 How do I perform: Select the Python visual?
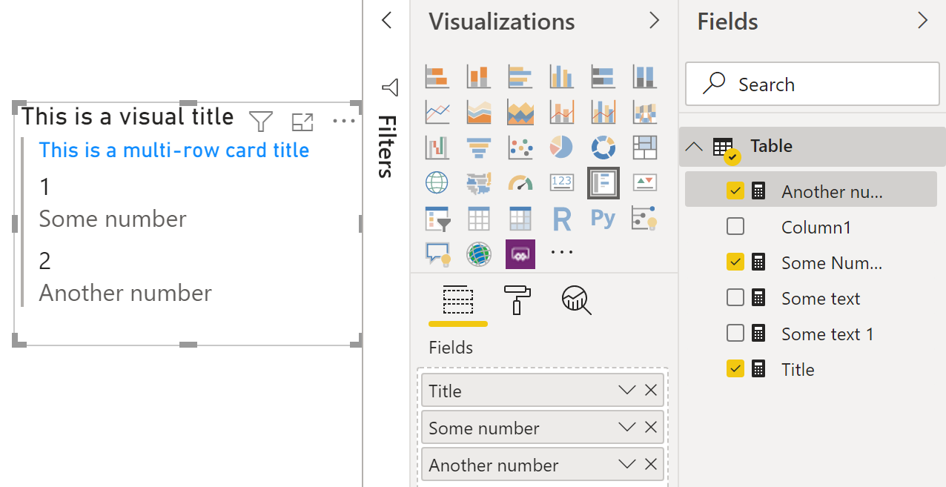(x=603, y=219)
